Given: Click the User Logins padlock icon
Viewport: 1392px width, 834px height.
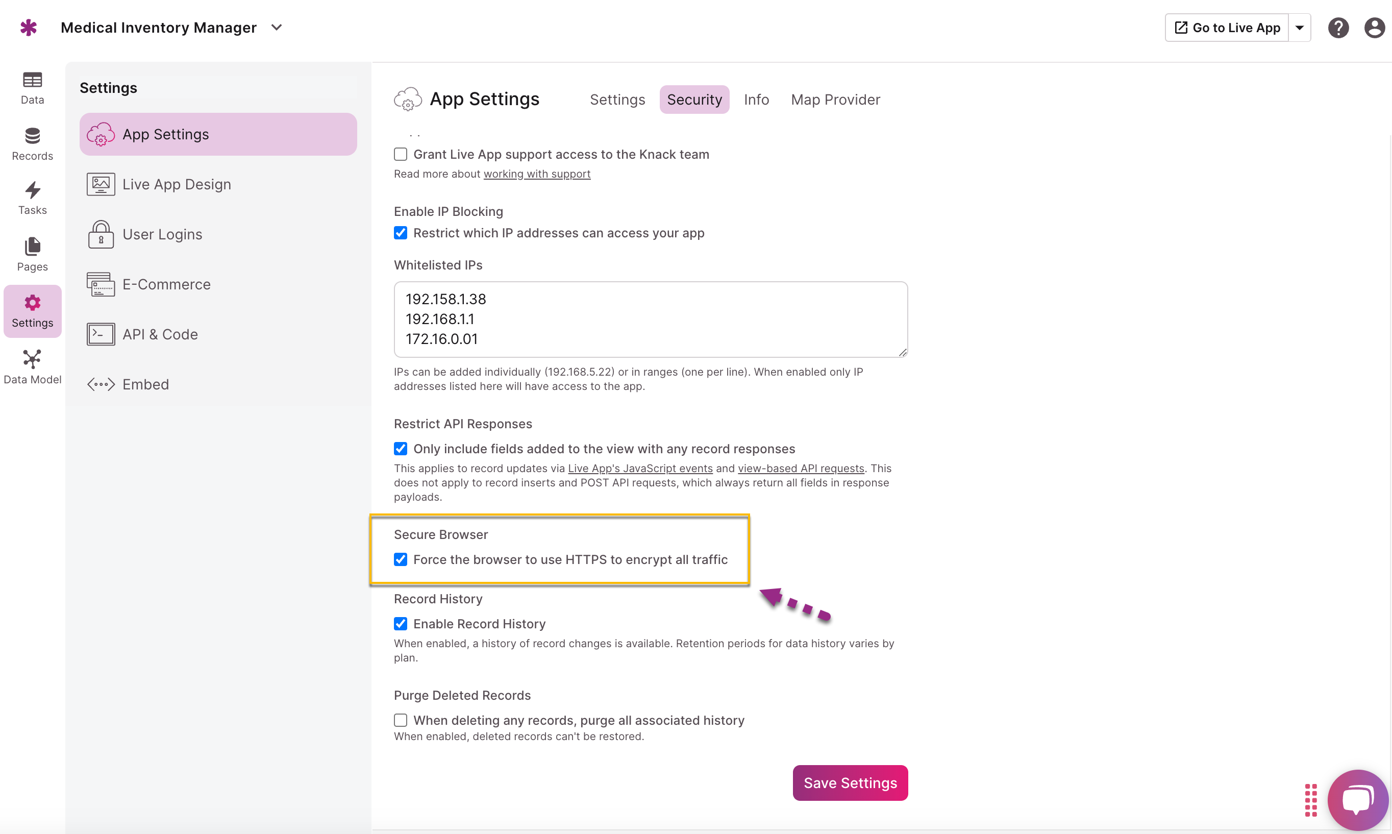Looking at the screenshot, I should click(101, 234).
